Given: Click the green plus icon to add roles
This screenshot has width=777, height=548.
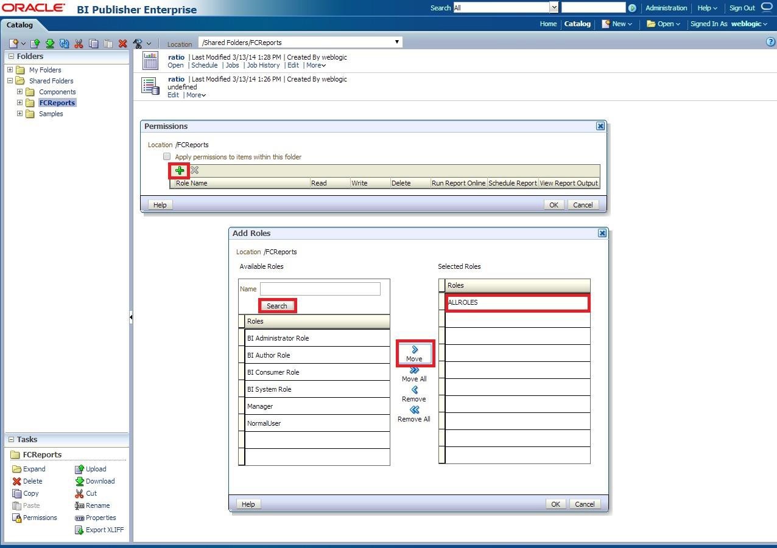Looking at the screenshot, I should pyautogui.click(x=179, y=170).
